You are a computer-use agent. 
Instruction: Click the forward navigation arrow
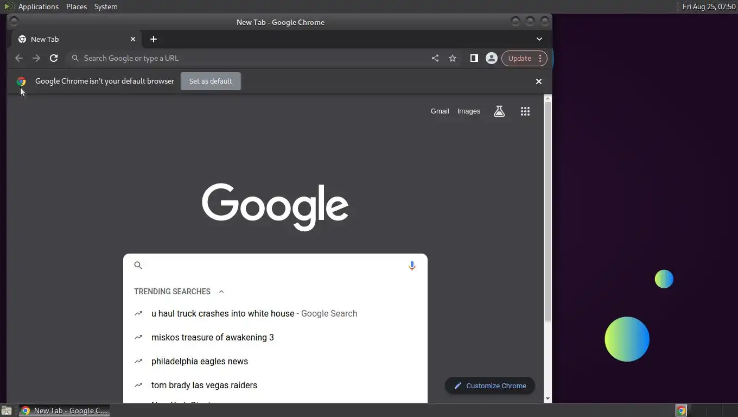pos(36,58)
